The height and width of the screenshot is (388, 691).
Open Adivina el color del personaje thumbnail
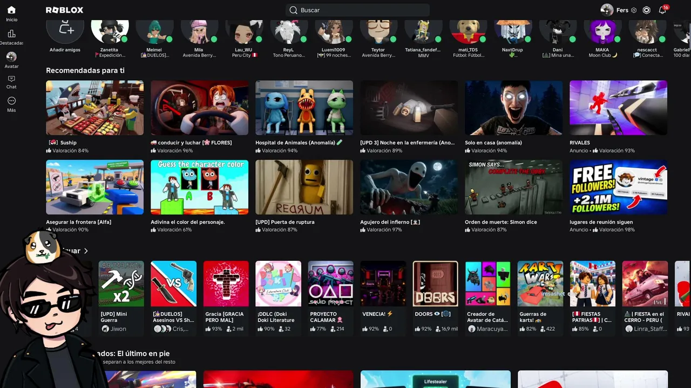click(199, 187)
